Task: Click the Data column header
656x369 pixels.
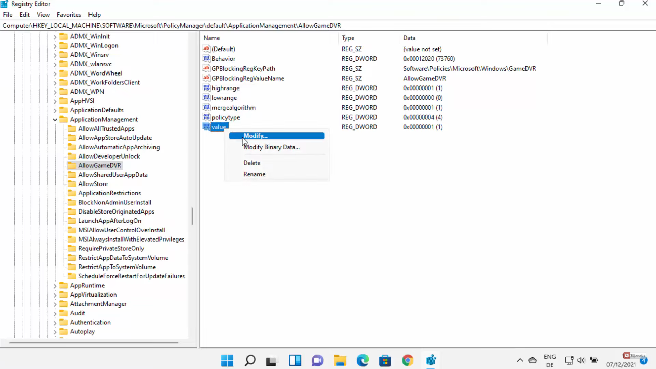Action: pos(409,38)
